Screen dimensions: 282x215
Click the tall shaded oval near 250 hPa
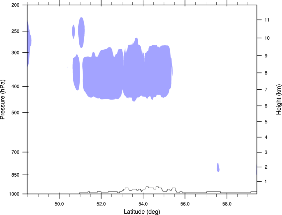[x=82, y=33]
